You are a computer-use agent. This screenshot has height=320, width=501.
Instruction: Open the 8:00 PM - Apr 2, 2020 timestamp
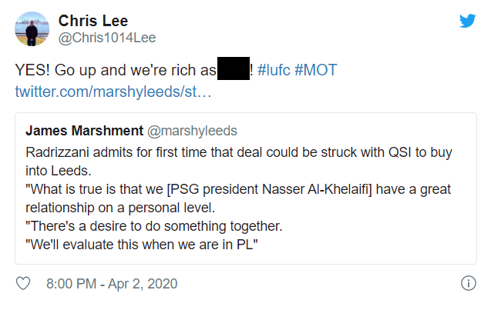pos(112,284)
